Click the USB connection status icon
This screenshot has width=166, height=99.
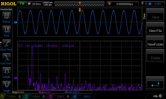click(x=155, y=96)
